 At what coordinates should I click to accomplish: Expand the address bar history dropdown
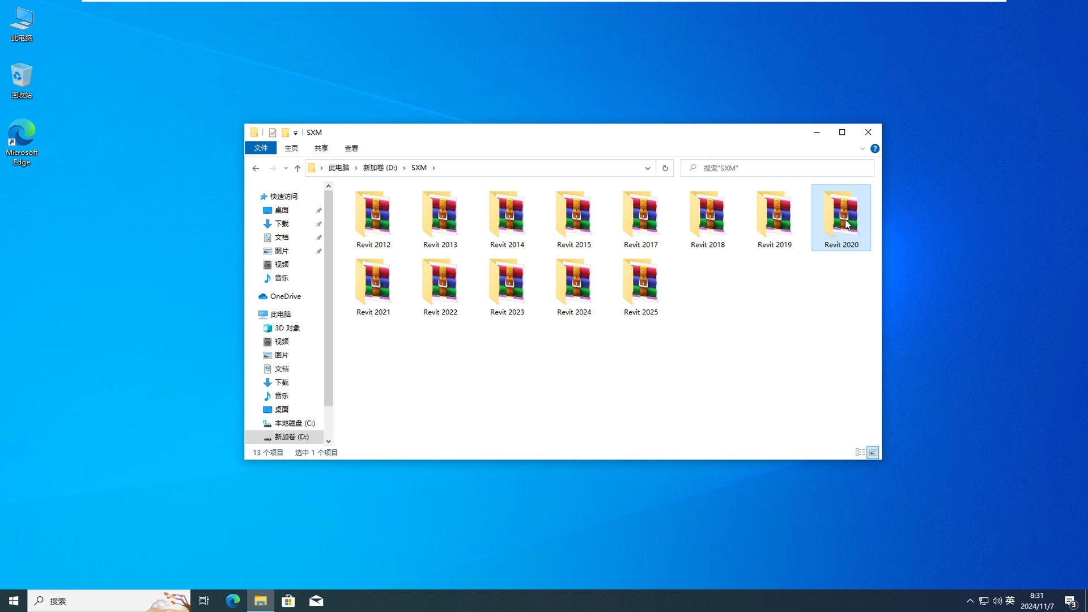[x=647, y=168]
